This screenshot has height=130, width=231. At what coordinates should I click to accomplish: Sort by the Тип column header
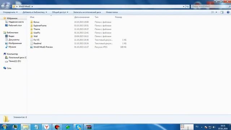tap(96, 17)
